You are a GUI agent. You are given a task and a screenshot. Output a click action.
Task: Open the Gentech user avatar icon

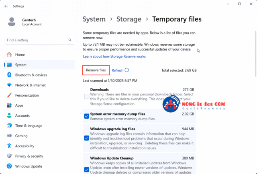pos(12,22)
